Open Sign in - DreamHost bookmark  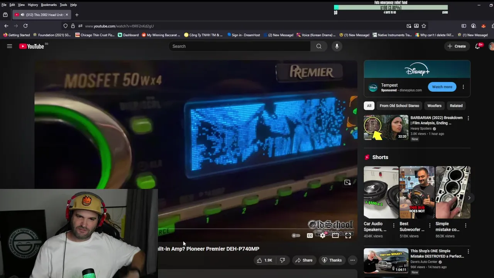tap(244, 35)
